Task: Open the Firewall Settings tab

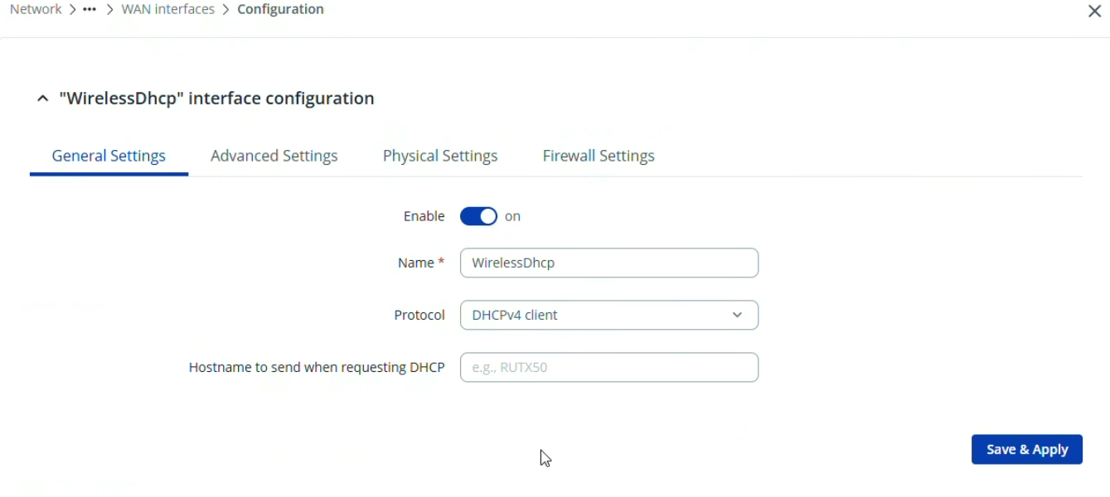Action: pos(599,156)
